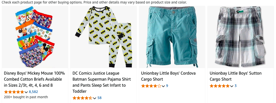Expand the rating chevron for Cordova Cargo Short
This screenshot has width=276, height=103.
click(163, 86)
